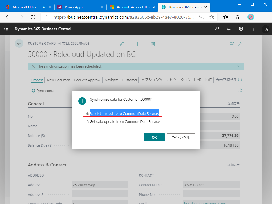The height and width of the screenshot is (204, 272).
Task: Close the Dynamics 365 Business Central browser tab
Action: 205,7
